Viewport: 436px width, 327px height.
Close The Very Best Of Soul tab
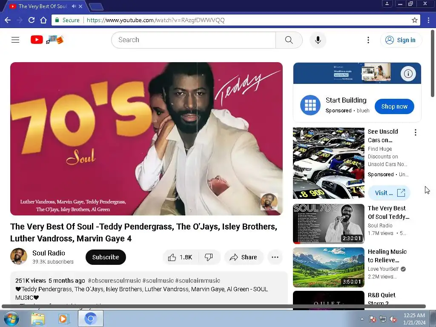(x=80, y=6)
